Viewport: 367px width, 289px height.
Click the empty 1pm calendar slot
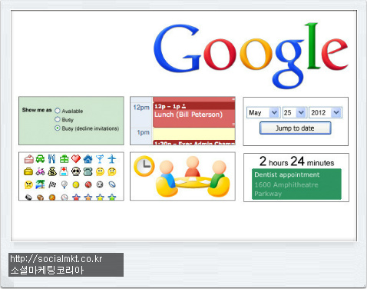[x=193, y=134]
